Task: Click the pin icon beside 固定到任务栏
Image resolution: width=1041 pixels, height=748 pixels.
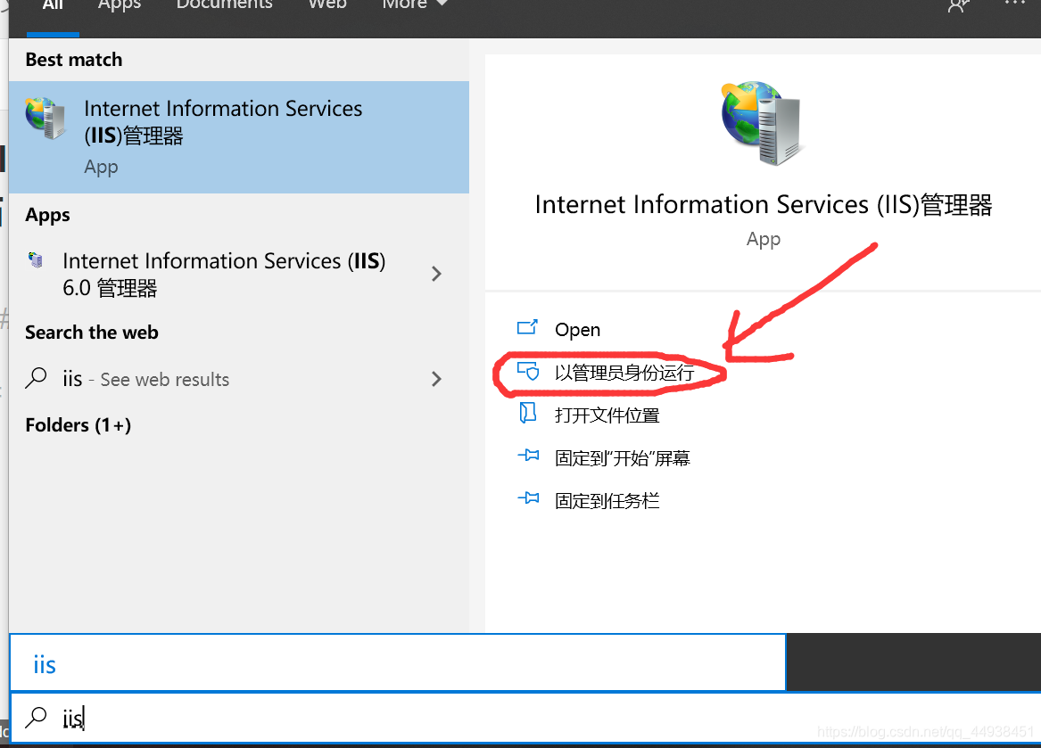Action: 528,497
